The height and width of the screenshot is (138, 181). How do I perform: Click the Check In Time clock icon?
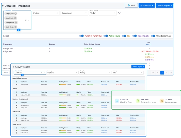tap(117, 101)
